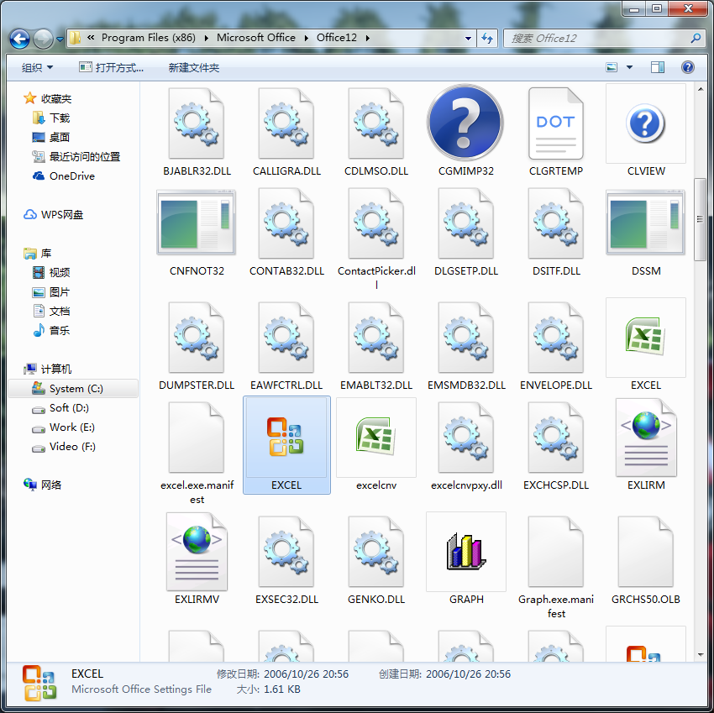The width and height of the screenshot is (714, 713).
Task: Select the CGMIMP32 help file icon
Action: [x=465, y=123]
